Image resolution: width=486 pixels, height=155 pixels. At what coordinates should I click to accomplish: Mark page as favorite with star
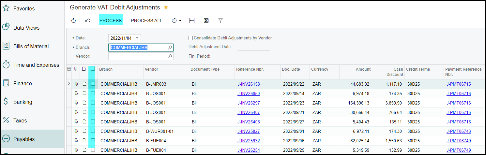pos(166,7)
